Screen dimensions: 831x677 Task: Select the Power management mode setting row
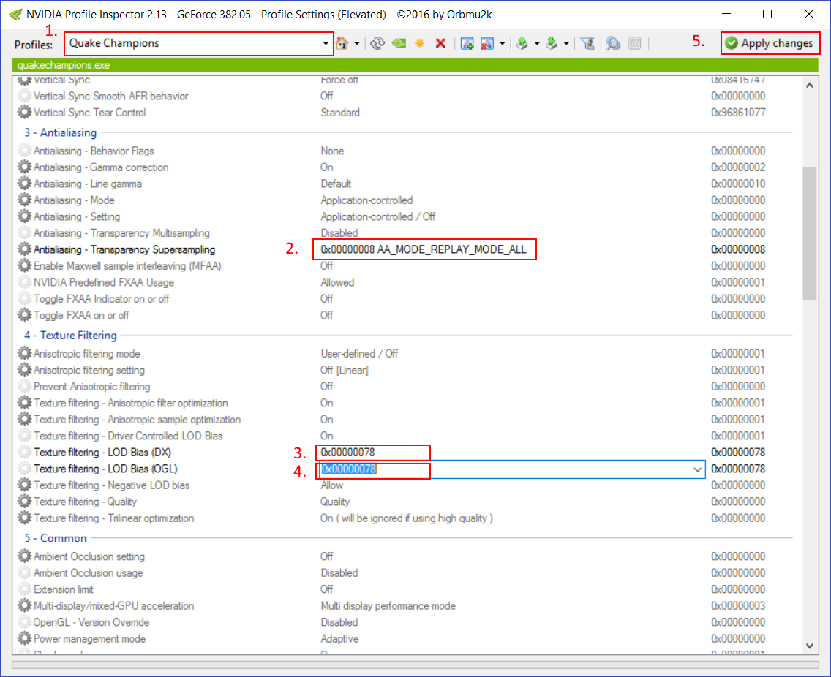tap(89, 639)
